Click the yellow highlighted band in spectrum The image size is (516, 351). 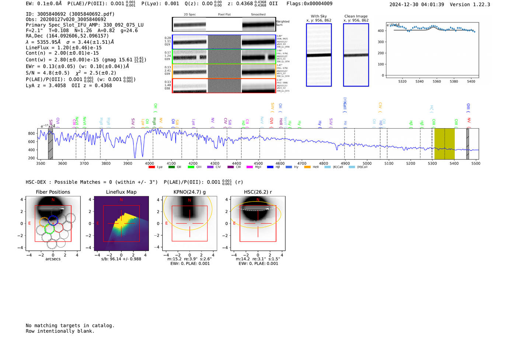click(444, 144)
